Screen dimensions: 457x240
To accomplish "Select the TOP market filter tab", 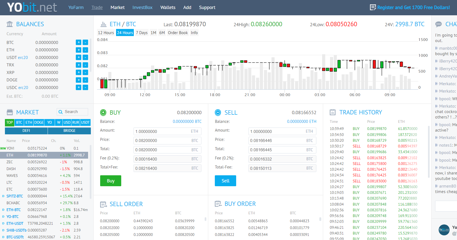I will coord(10,122).
